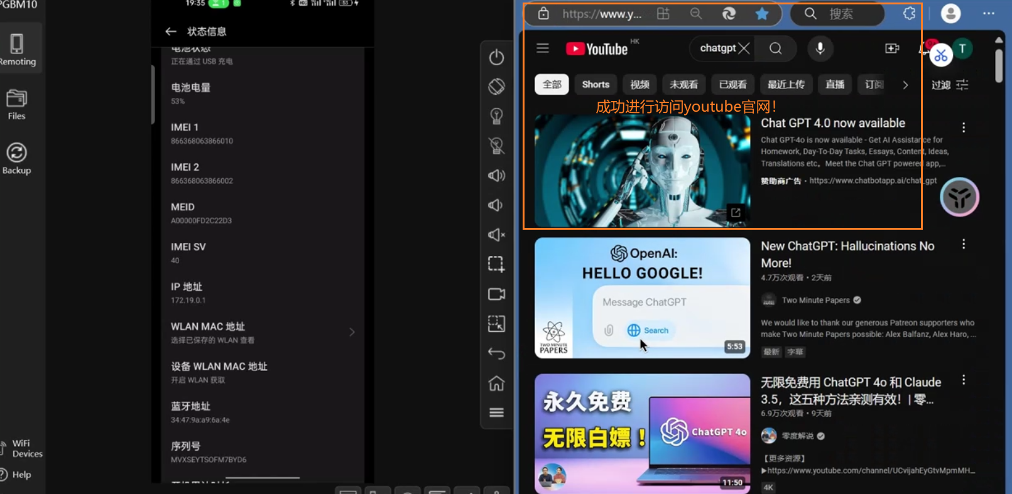Open chatbotapp.ai sponsor link
This screenshot has width=1012, height=494.
click(x=873, y=180)
